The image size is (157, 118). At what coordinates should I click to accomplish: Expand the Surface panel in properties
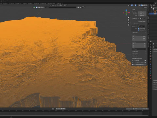[x=155, y=52]
